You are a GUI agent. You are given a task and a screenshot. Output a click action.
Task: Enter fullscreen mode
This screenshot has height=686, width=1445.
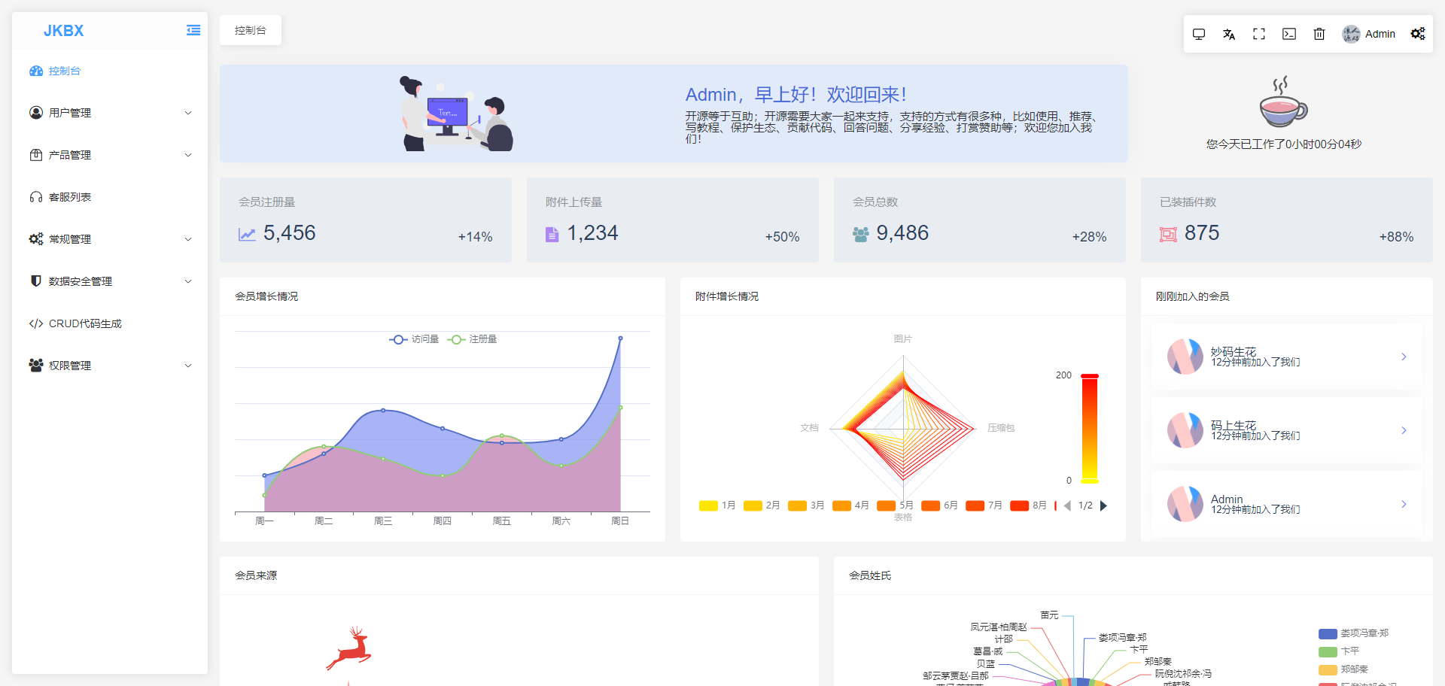(x=1259, y=34)
